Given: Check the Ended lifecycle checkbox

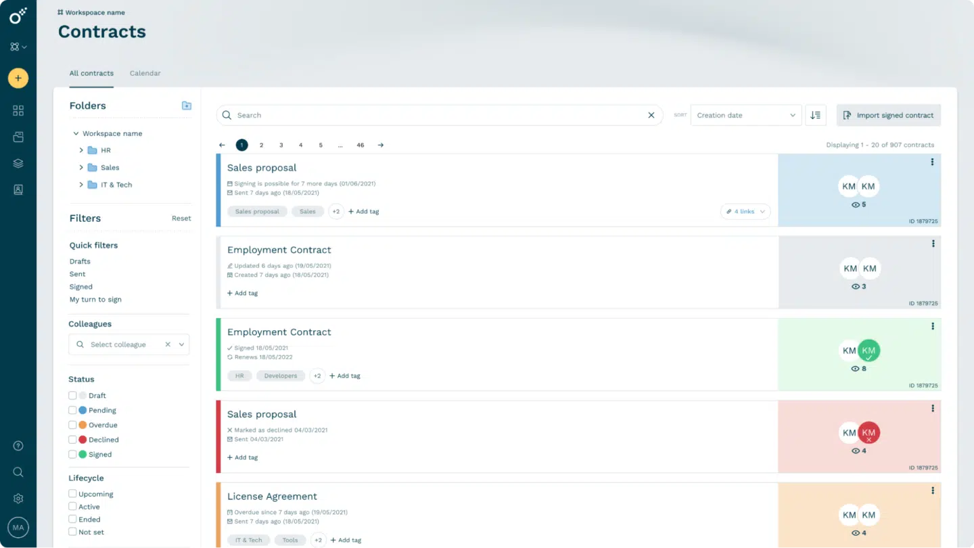Looking at the screenshot, I should click(x=72, y=519).
